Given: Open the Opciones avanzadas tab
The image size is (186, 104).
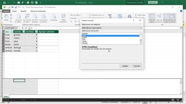Looking at the screenshot, I should (38, 11).
